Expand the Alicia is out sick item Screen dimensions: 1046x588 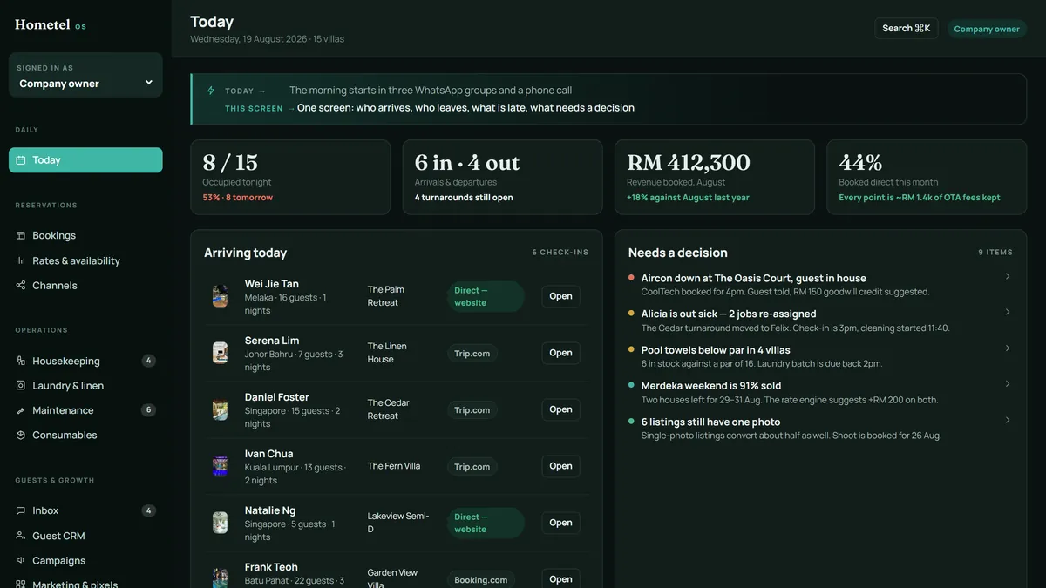coord(1008,312)
